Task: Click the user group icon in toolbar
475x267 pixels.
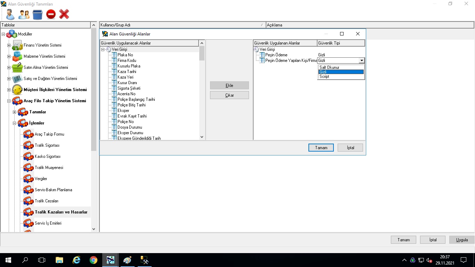Action: [24, 14]
